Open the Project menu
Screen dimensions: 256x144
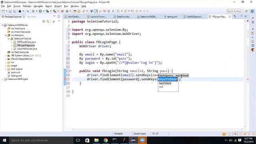[58, 6]
